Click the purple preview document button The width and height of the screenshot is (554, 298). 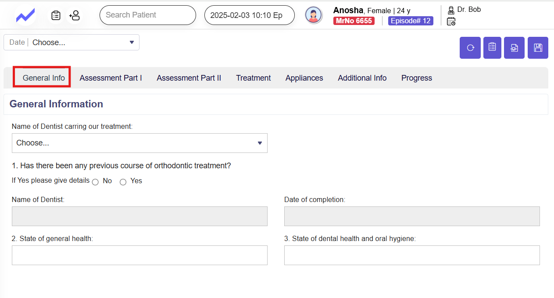515,48
